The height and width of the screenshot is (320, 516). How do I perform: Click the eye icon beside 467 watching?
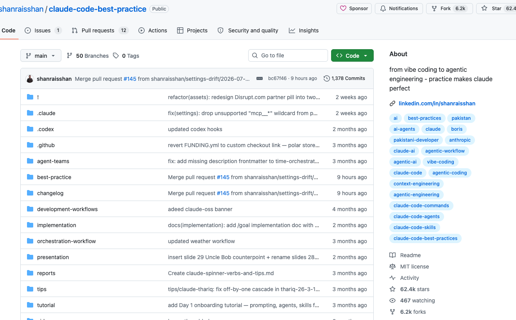[x=392, y=300]
